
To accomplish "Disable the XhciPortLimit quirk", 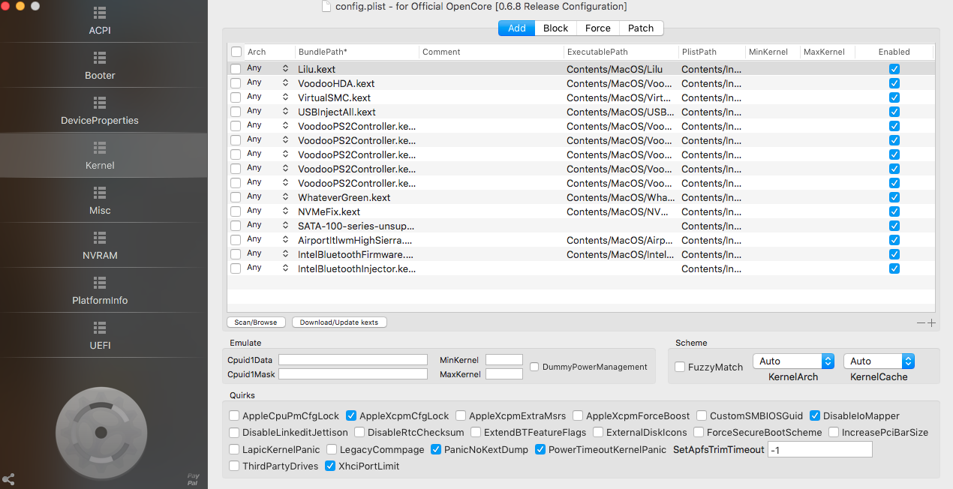I will (x=330, y=466).
